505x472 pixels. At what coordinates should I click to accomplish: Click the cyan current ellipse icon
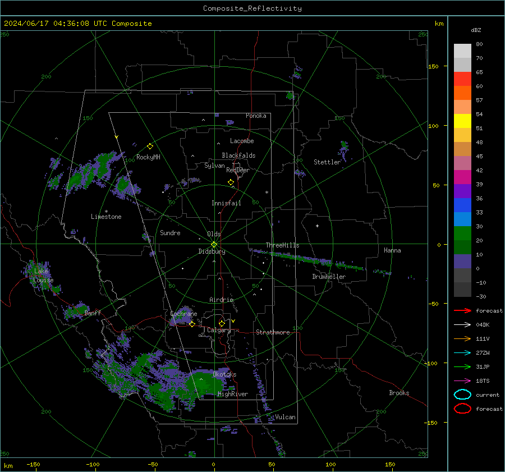pos(462,395)
